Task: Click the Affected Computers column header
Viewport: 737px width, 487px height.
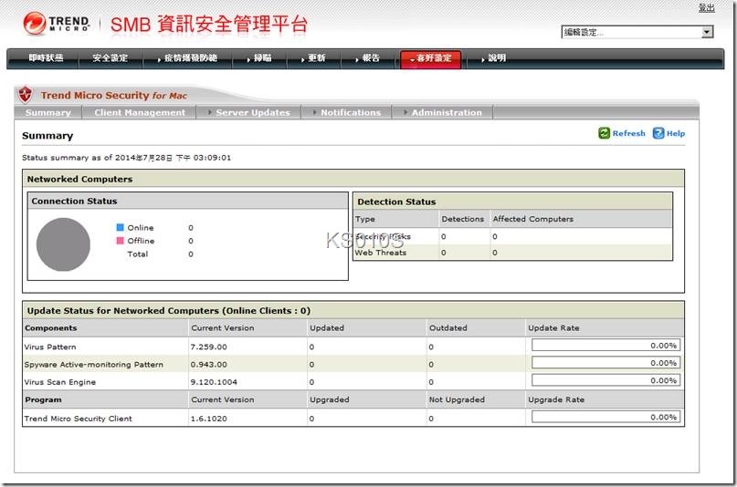Action: click(x=533, y=219)
